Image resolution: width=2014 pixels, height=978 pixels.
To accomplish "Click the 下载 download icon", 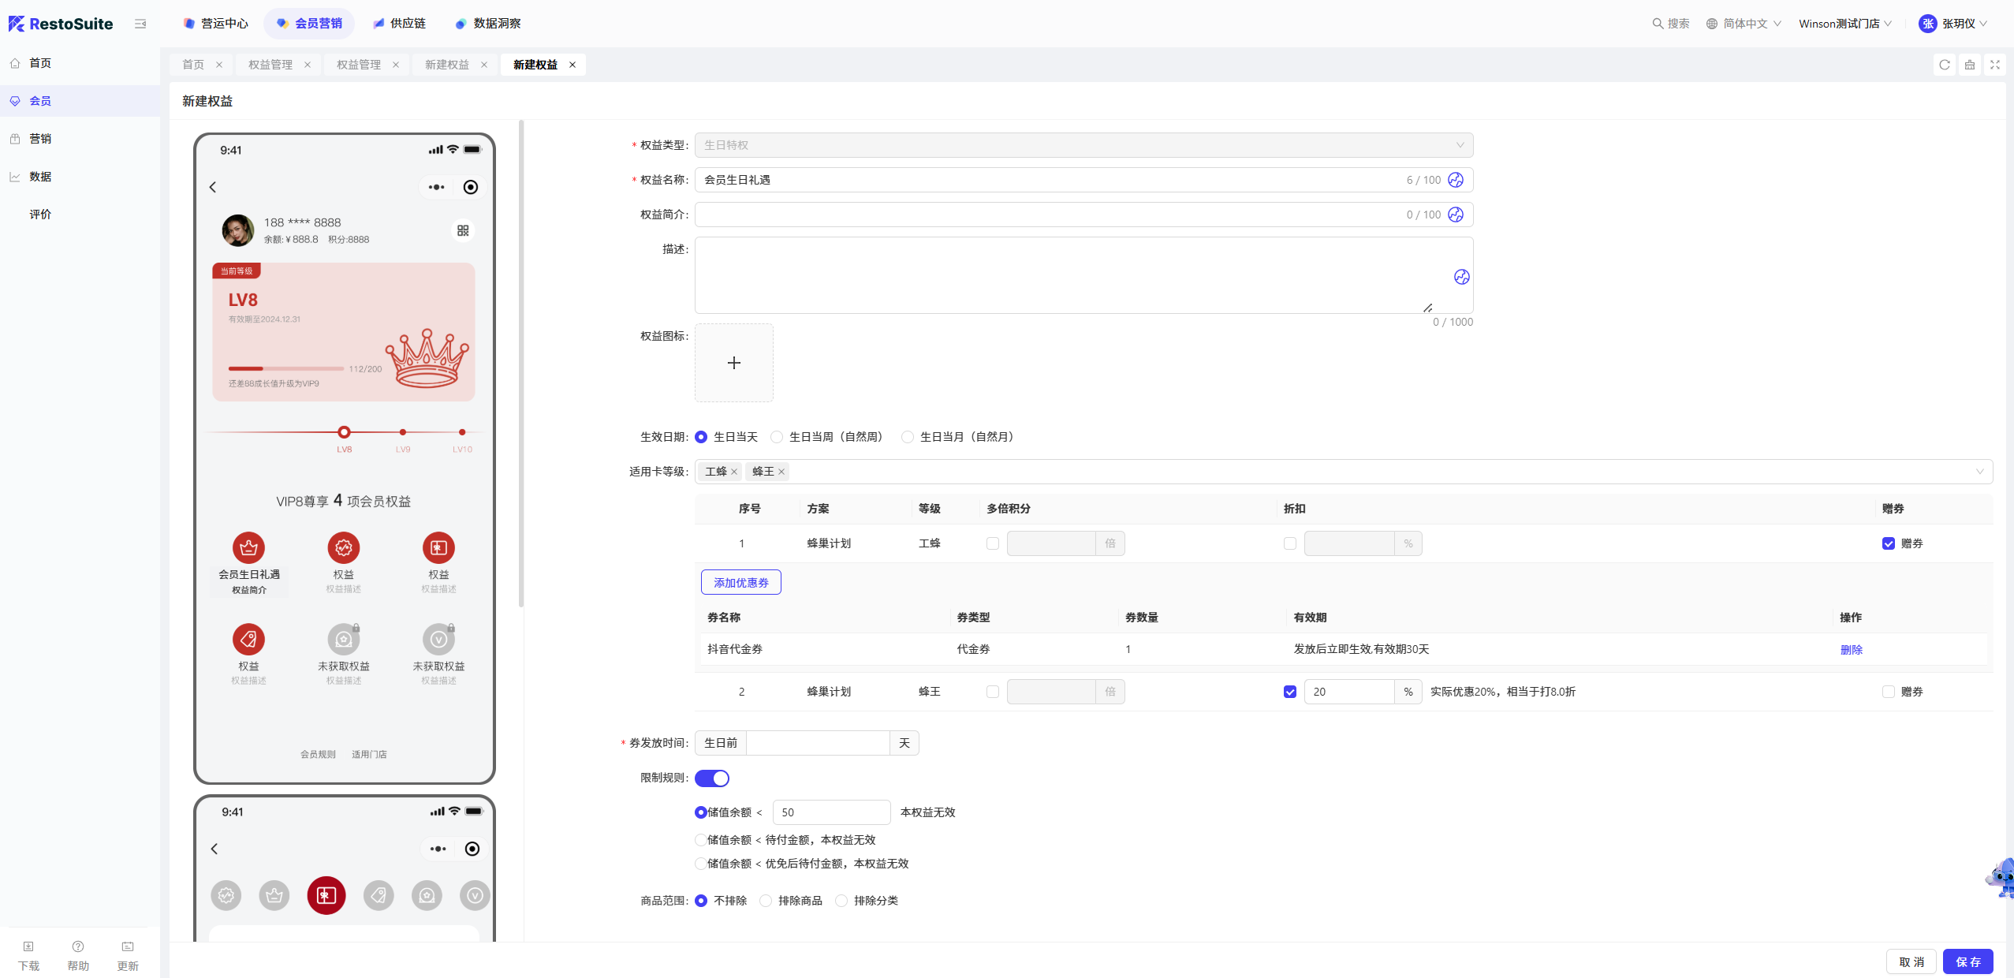I will click(x=28, y=946).
